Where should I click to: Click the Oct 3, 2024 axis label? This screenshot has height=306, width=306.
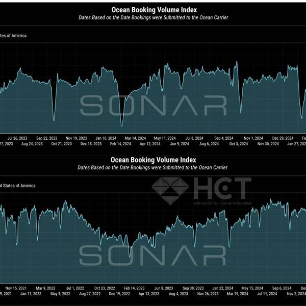[x=239, y=144]
